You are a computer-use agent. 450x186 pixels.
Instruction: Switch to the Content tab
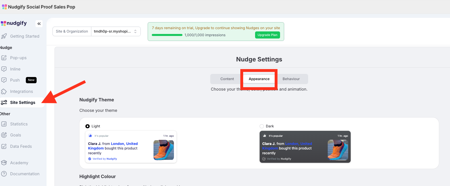click(227, 79)
